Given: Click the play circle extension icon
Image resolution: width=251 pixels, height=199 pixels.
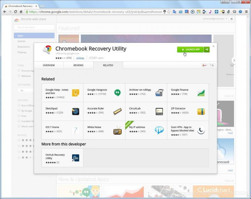Looking at the screenshot, I should [x=193, y=12].
